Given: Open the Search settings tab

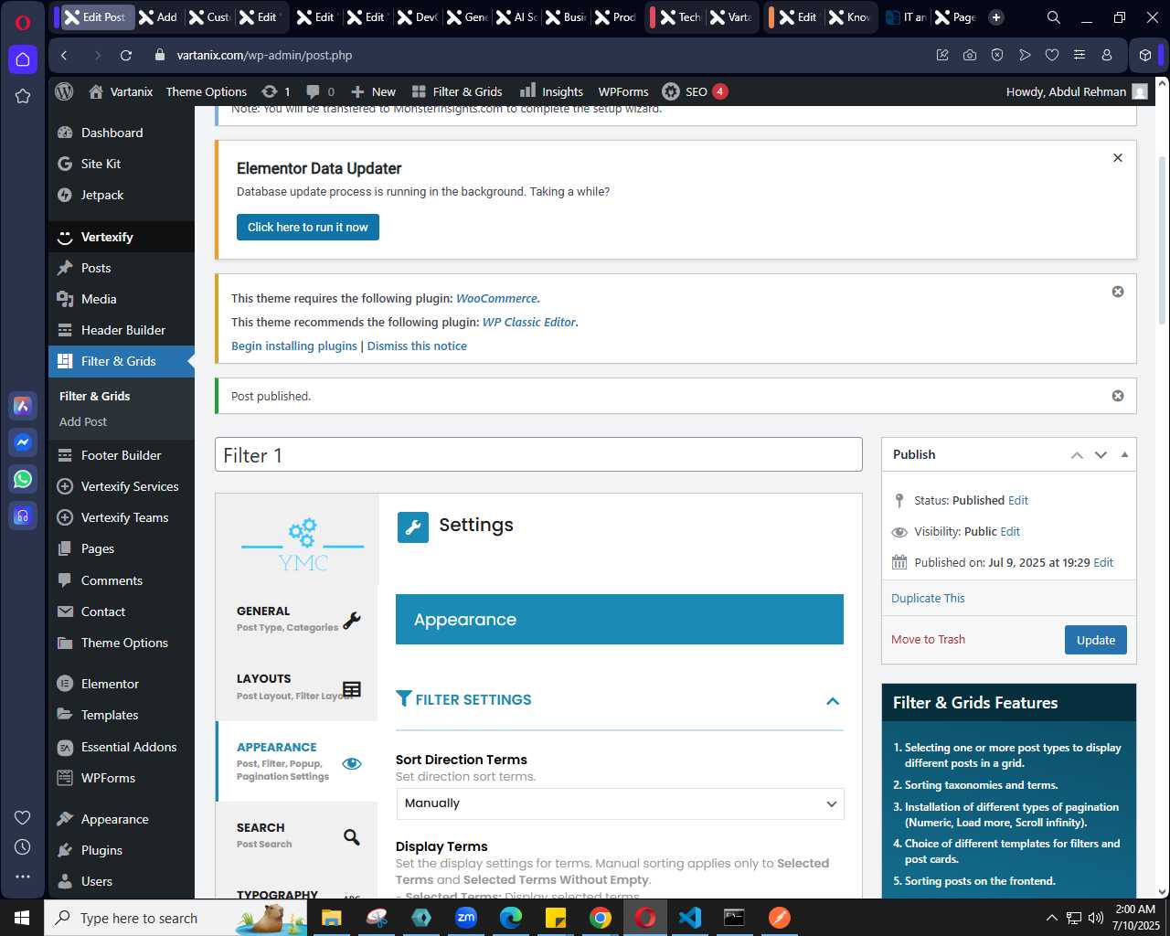Looking at the screenshot, I should click(x=296, y=835).
